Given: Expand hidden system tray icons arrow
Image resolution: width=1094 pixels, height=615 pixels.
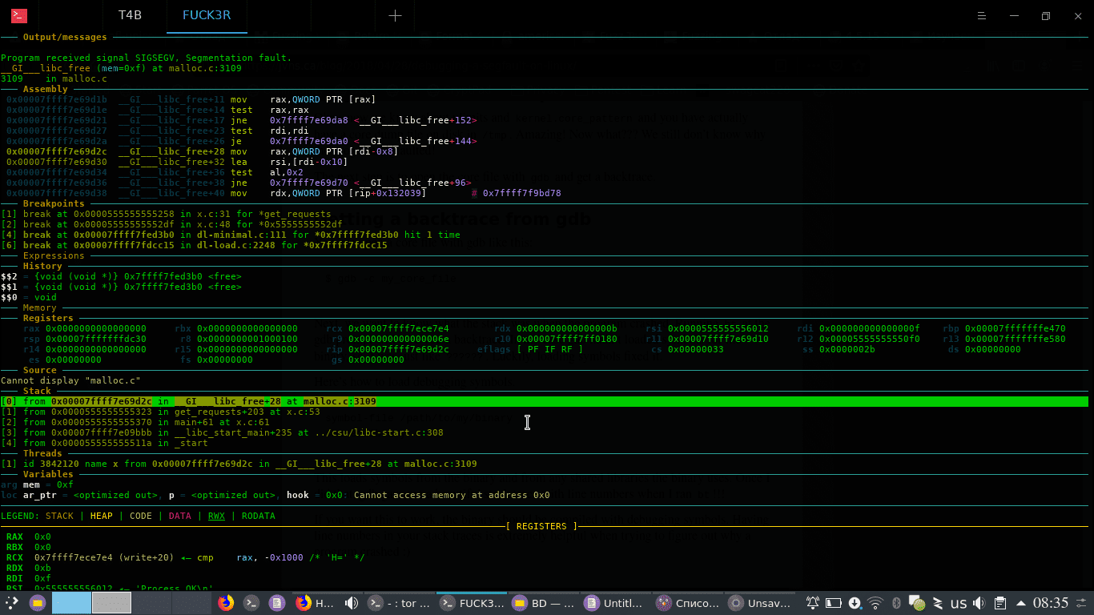Looking at the screenshot, I should (x=1021, y=603).
